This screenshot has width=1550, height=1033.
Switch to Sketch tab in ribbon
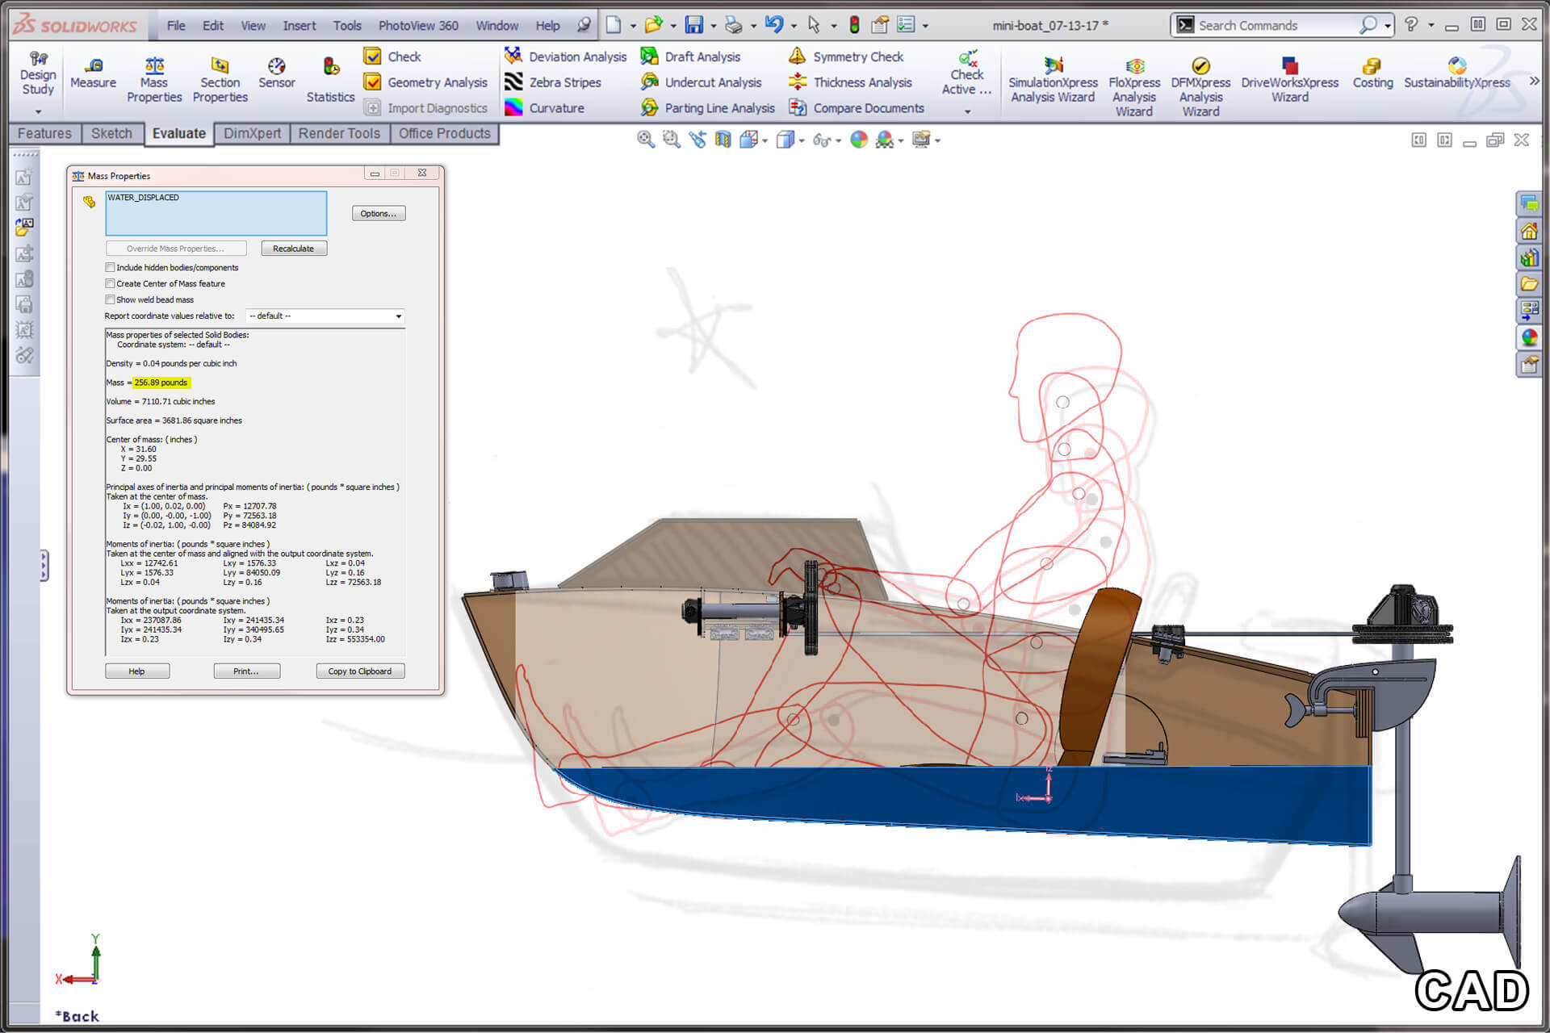pyautogui.click(x=112, y=134)
